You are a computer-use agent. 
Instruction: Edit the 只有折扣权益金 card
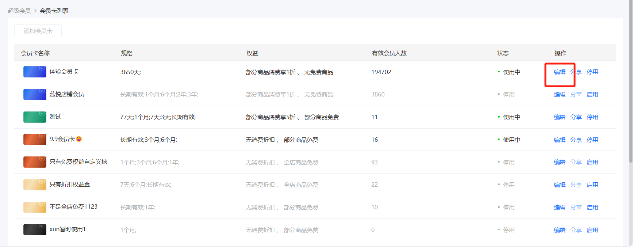pyautogui.click(x=560, y=185)
